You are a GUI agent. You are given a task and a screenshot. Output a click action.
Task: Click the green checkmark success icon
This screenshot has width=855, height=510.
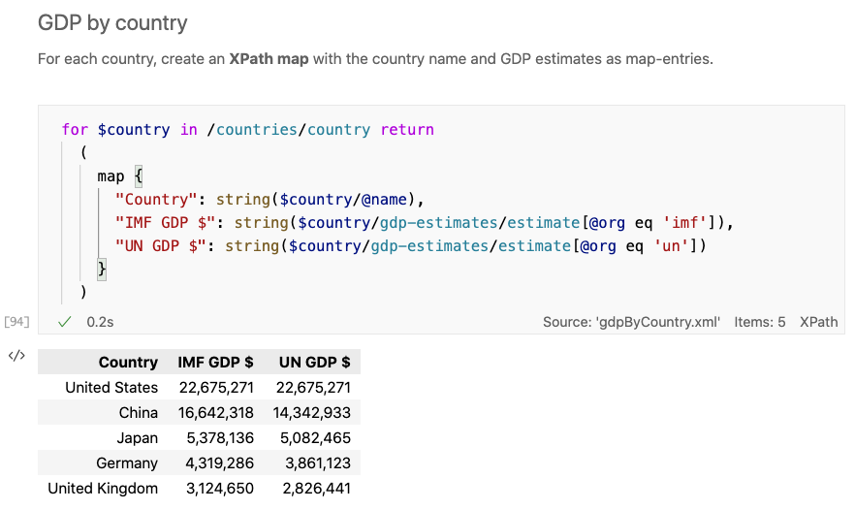pos(65,322)
